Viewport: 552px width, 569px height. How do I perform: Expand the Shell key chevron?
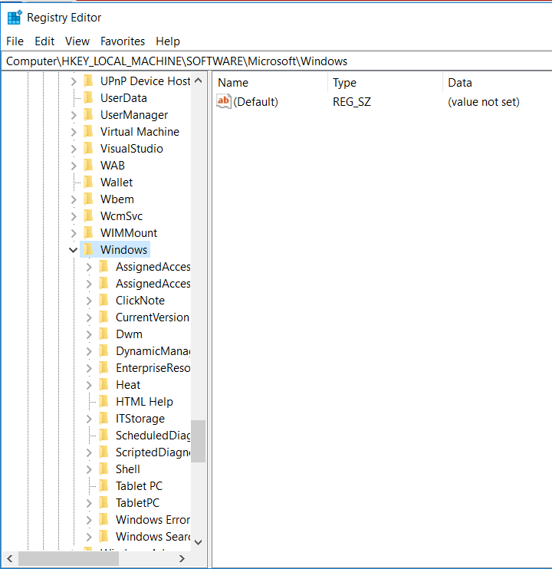tap(89, 469)
